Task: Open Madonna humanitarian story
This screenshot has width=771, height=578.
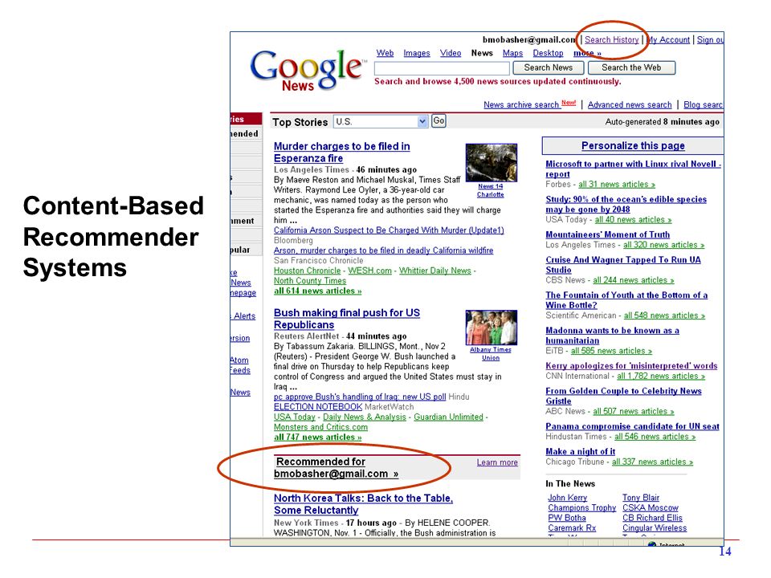Action: point(612,336)
